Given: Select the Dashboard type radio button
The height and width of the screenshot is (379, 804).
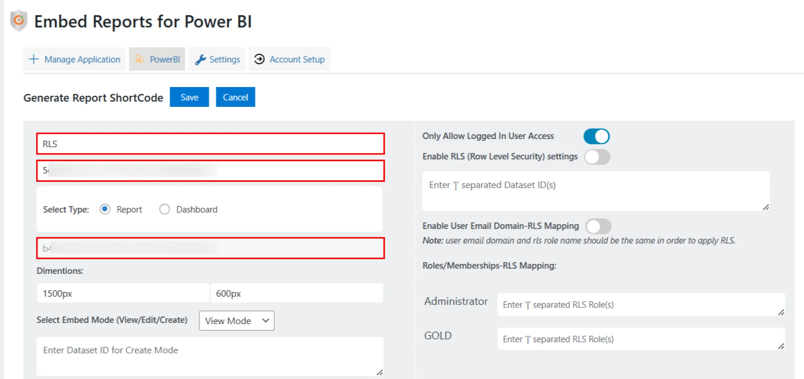Looking at the screenshot, I should click(164, 209).
